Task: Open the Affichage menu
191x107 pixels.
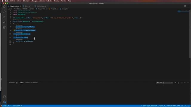Action: pos(34,1)
